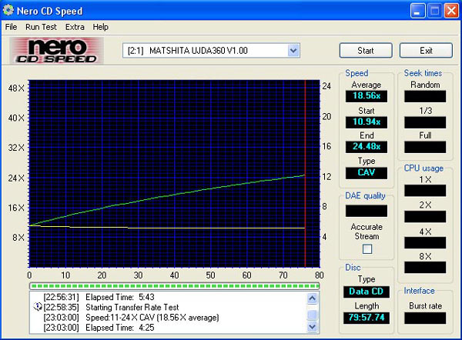Open the MATSHITA UJDA360 drive dropdown
Viewport: 462px width, 340px height.
293,51
